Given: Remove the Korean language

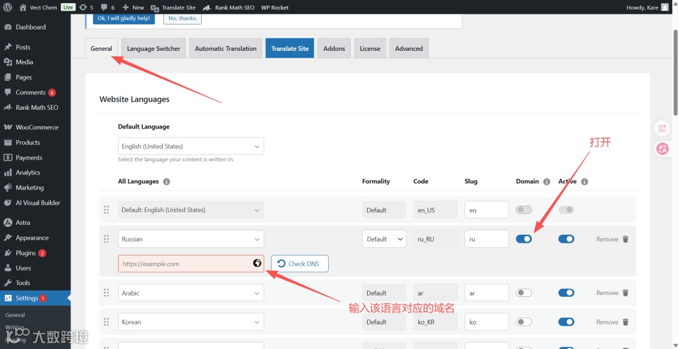Looking at the screenshot, I should [612, 322].
